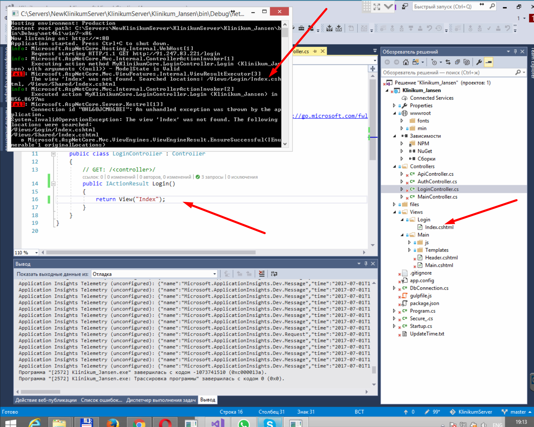Select LoginController.cs in Solution Explorer
This screenshot has width=534, height=427.
point(438,189)
